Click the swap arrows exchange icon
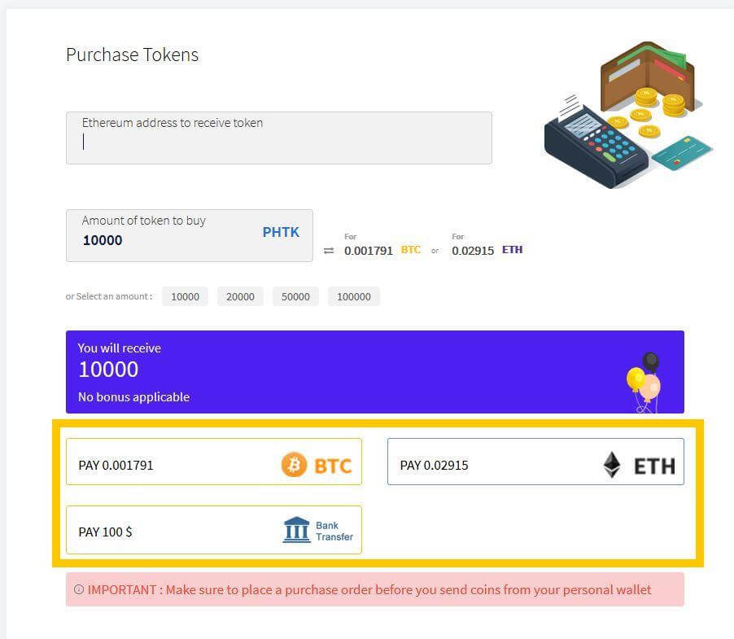Image resolution: width=734 pixels, height=639 pixels. pos(329,251)
